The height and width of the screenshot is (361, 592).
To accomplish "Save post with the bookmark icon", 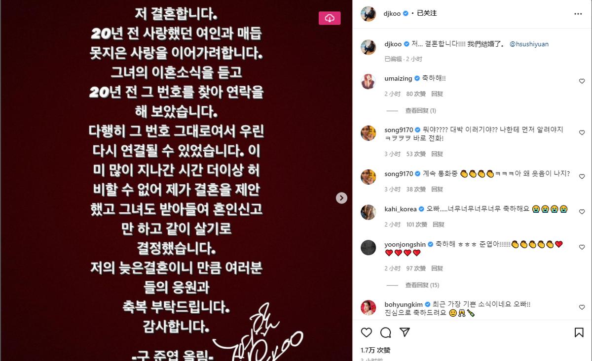I will point(579,332).
